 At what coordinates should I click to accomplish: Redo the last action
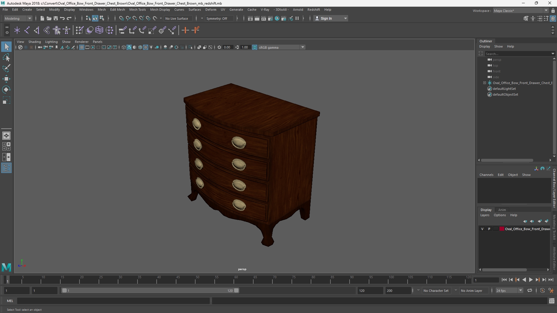(x=69, y=18)
